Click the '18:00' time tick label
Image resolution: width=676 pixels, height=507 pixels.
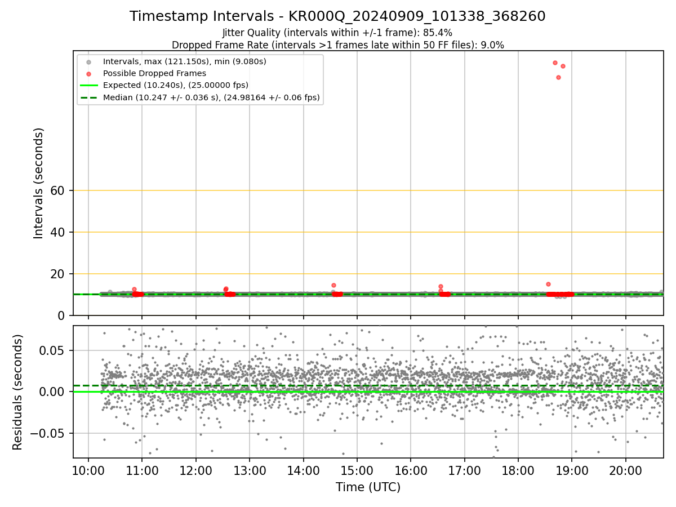[x=518, y=470]
